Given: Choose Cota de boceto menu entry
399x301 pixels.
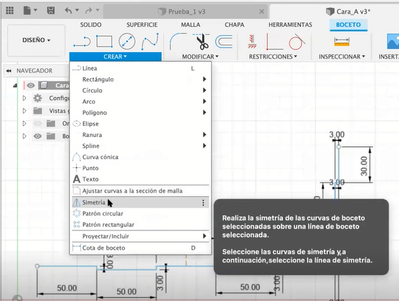Looking at the screenshot, I should 140,247.
